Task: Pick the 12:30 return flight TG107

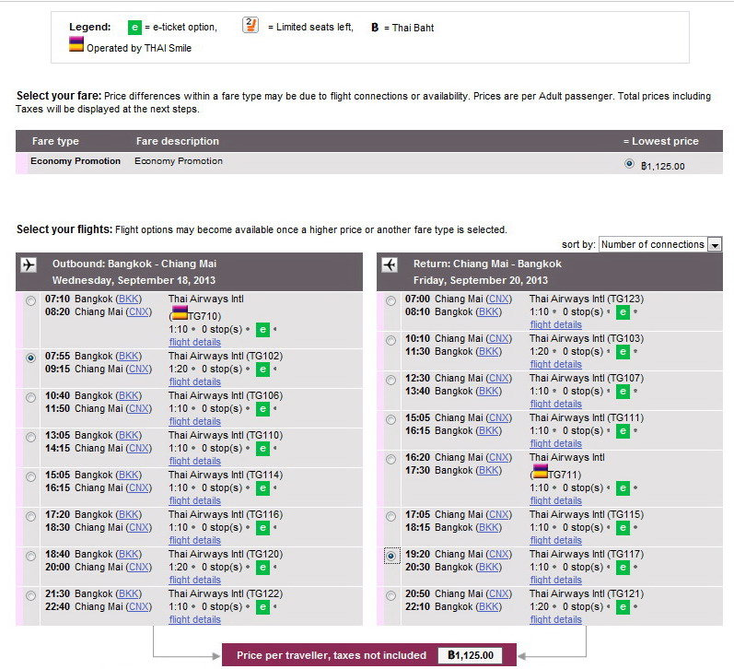Action: tap(390, 380)
